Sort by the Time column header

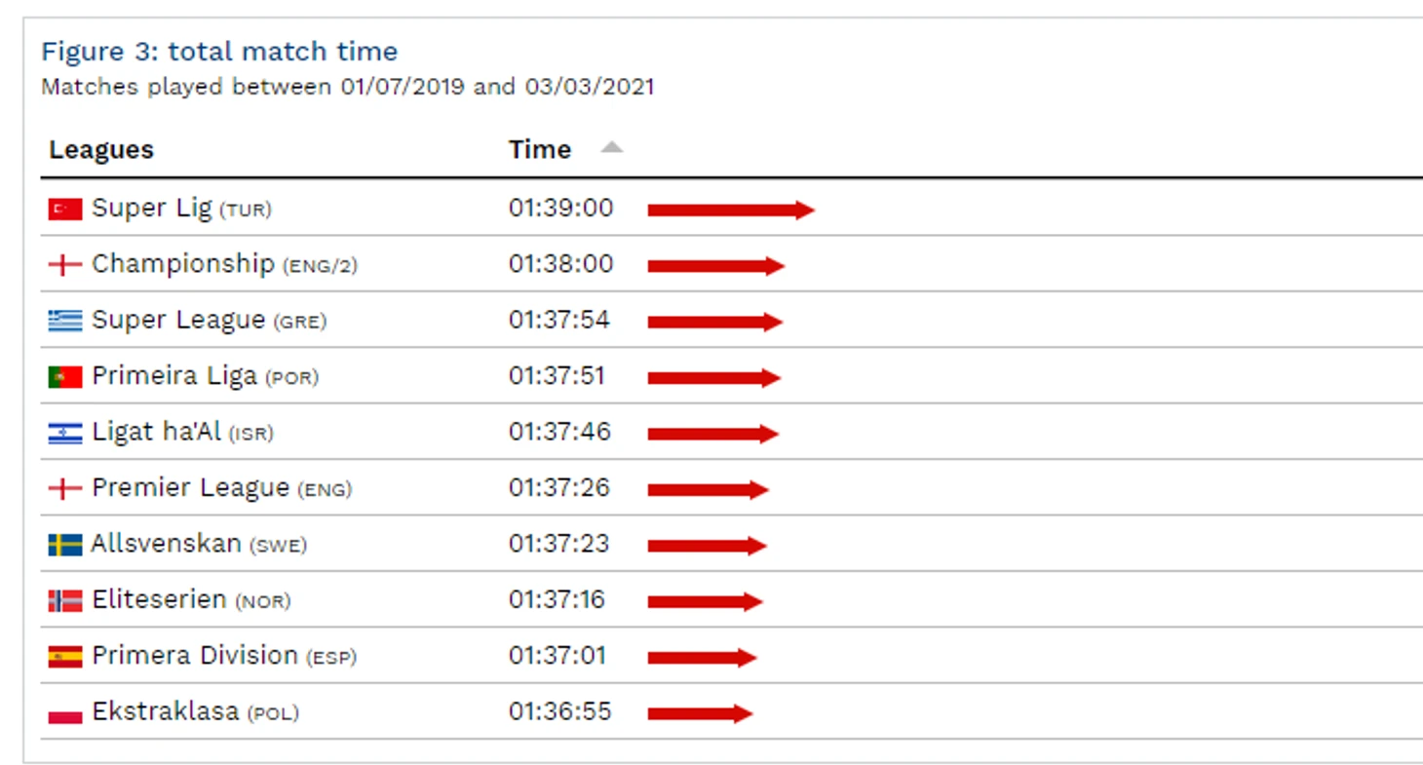(540, 150)
